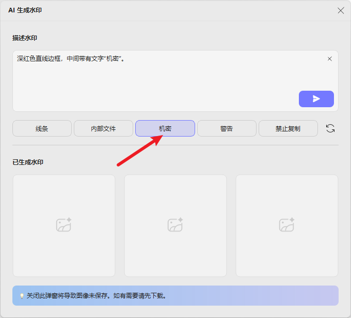351x318 pixels.
Task: Pick the 警告 prompt chip
Action: (227, 128)
